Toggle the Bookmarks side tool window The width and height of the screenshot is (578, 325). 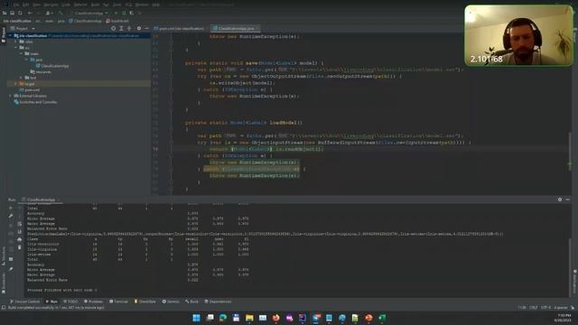(x=4, y=282)
